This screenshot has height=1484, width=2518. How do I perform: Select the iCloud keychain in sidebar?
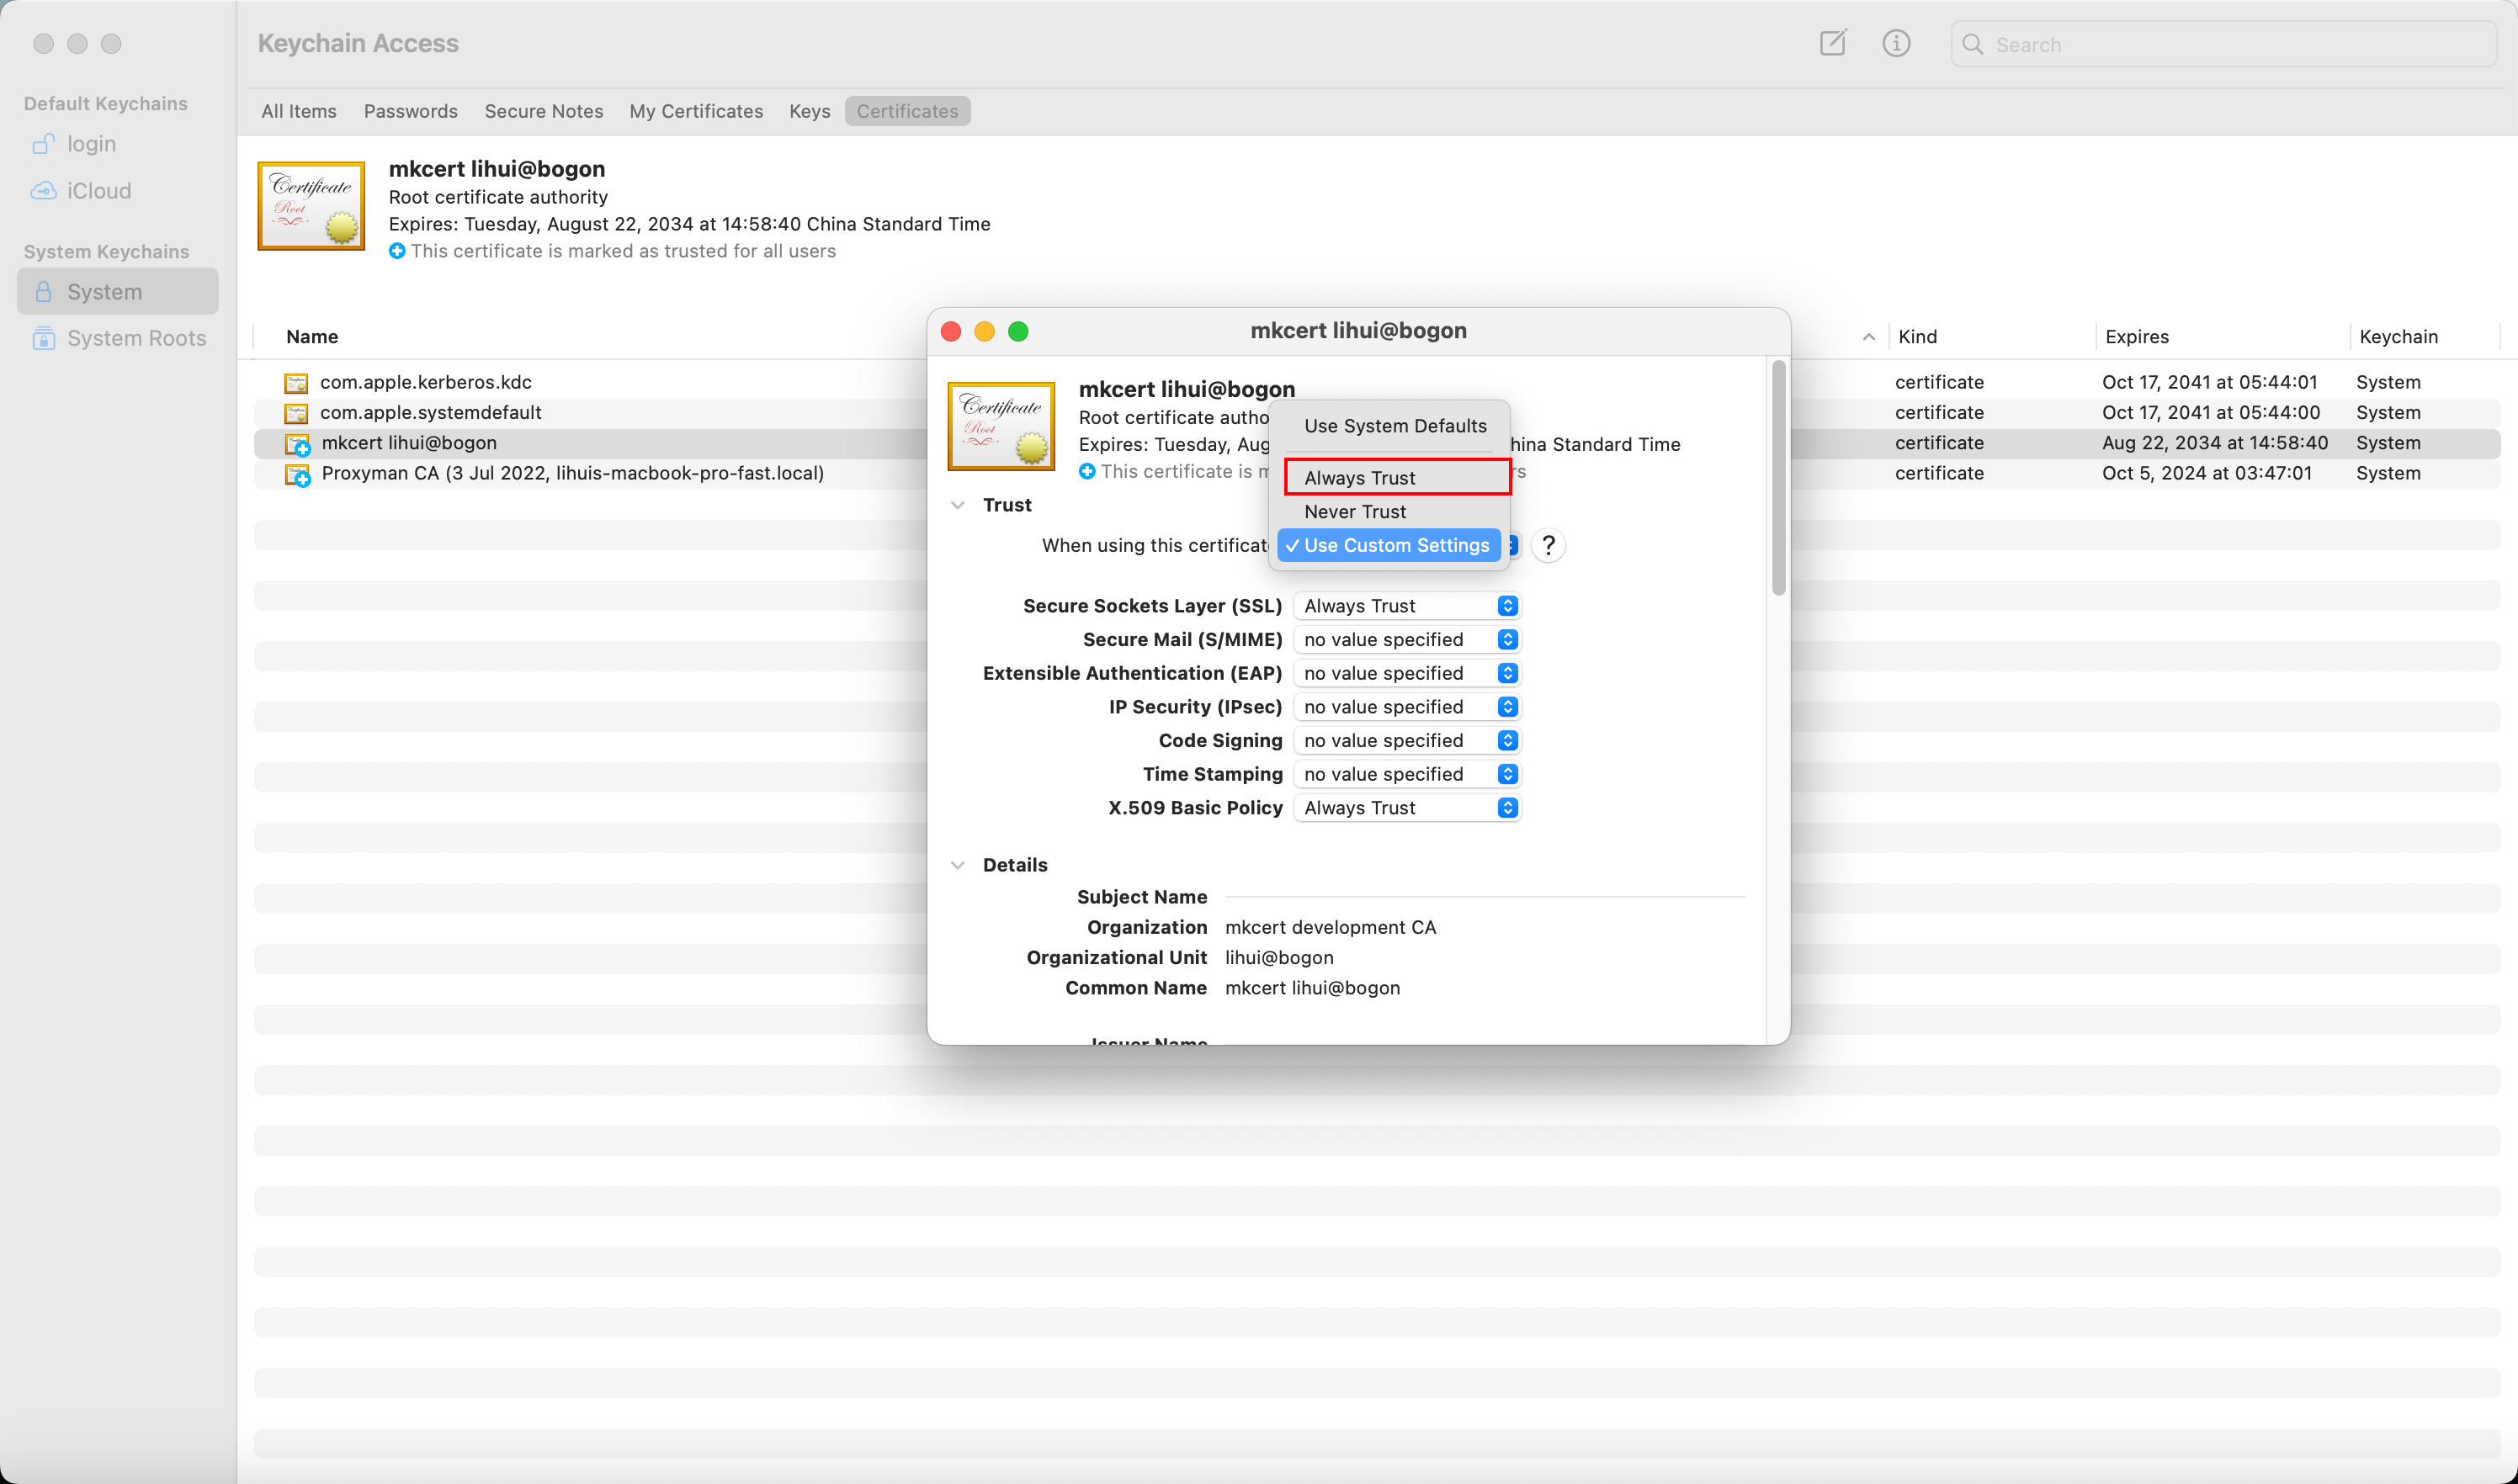(x=117, y=190)
